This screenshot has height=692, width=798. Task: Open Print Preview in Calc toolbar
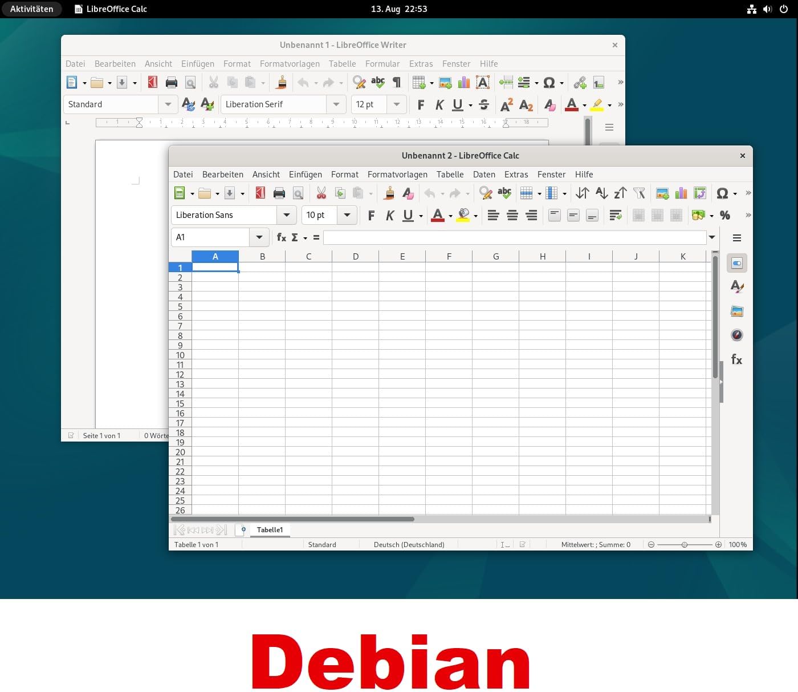pos(298,193)
